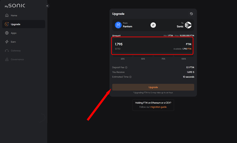
Task: Click the MySonic logo
Action: 15,6
